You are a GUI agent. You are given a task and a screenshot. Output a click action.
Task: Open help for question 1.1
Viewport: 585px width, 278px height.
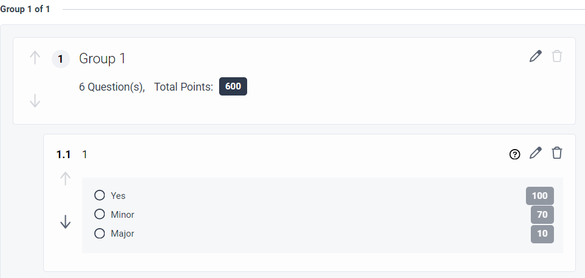click(515, 155)
